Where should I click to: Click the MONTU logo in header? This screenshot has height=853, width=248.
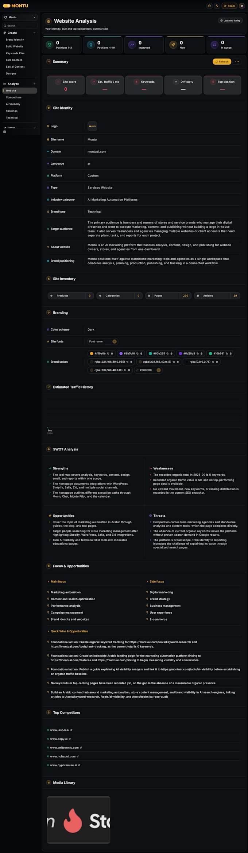click(x=15, y=6)
